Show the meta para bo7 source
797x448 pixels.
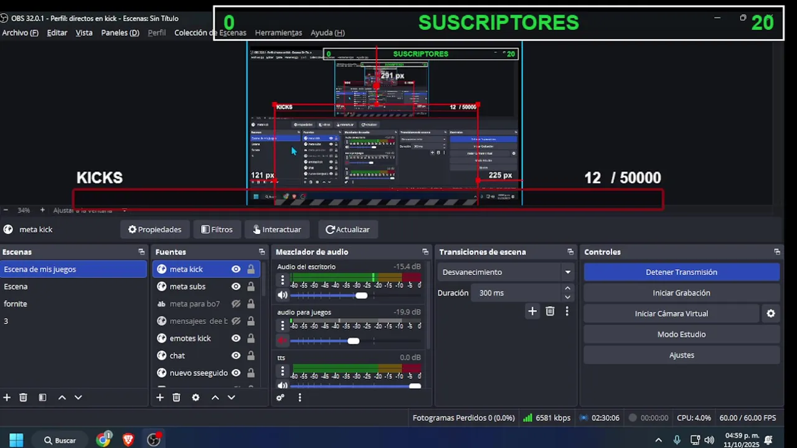point(236,304)
